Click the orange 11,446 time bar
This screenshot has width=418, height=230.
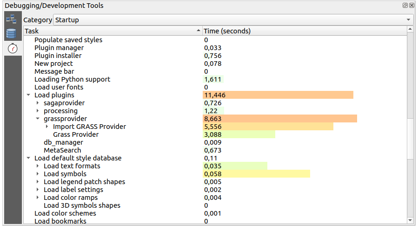coord(278,95)
